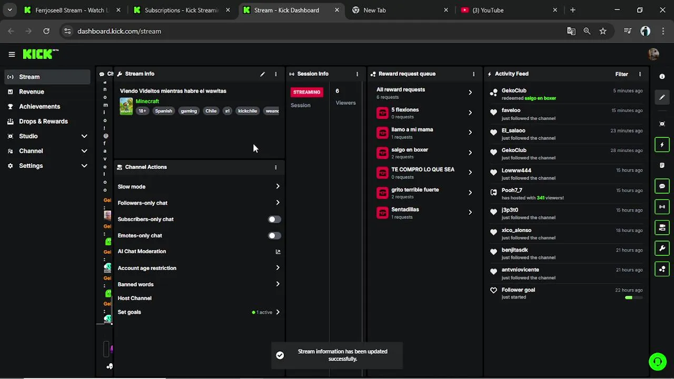Edit stream info with the pencil icon
The width and height of the screenshot is (674, 379).
pyautogui.click(x=262, y=74)
